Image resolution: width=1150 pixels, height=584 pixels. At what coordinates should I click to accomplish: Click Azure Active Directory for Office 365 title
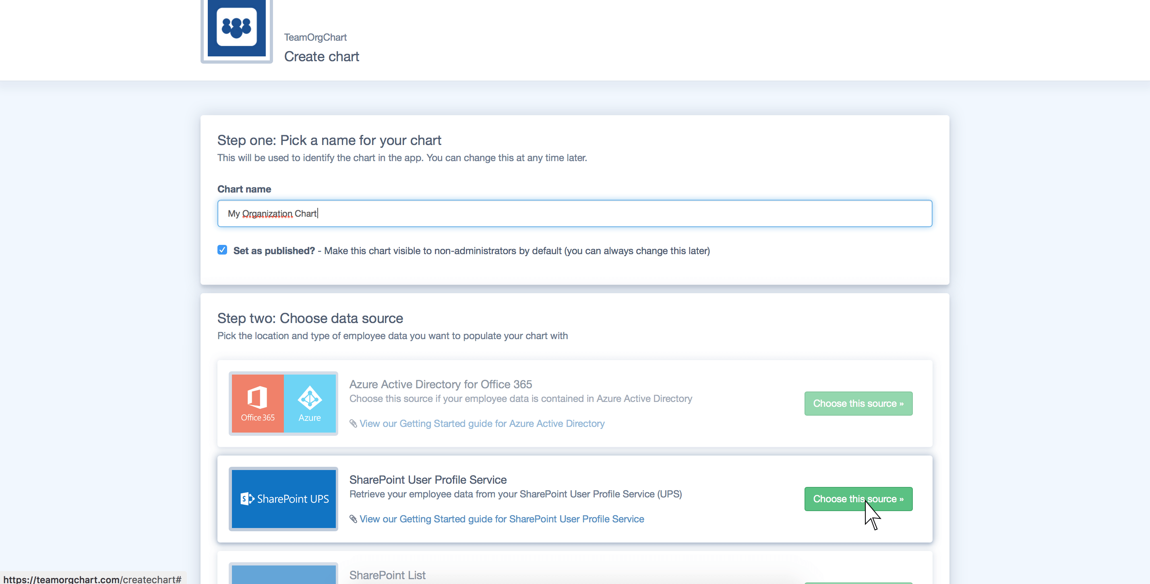pyautogui.click(x=440, y=384)
